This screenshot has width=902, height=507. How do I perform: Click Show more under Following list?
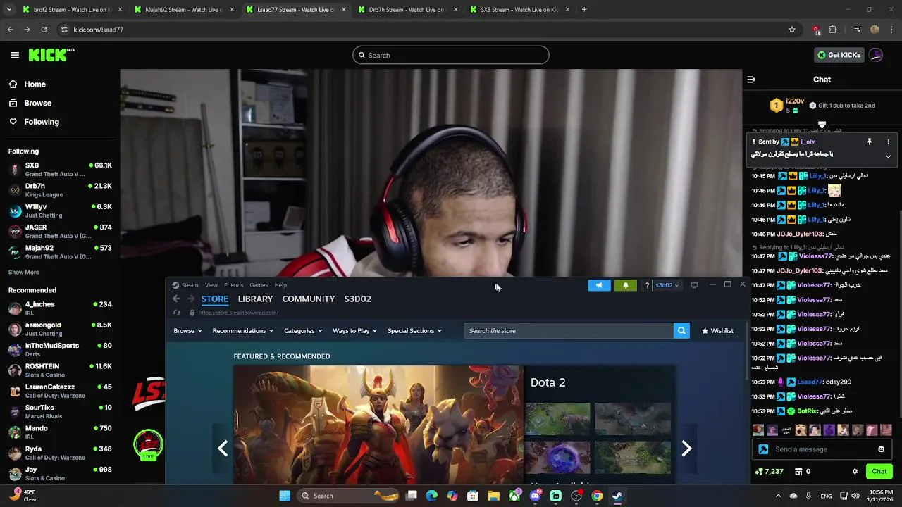24,273
